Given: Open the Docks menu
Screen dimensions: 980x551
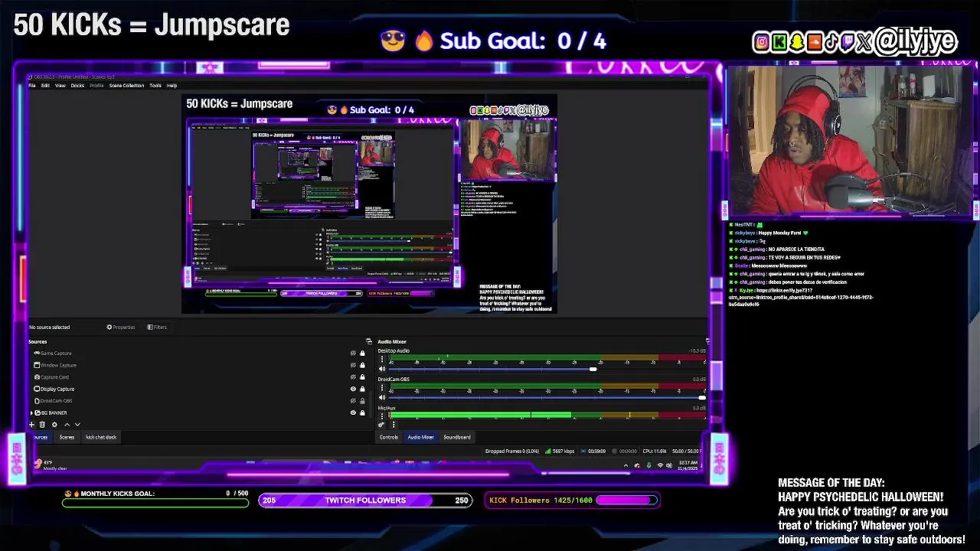Looking at the screenshot, I should pyautogui.click(x=77, y=85).
